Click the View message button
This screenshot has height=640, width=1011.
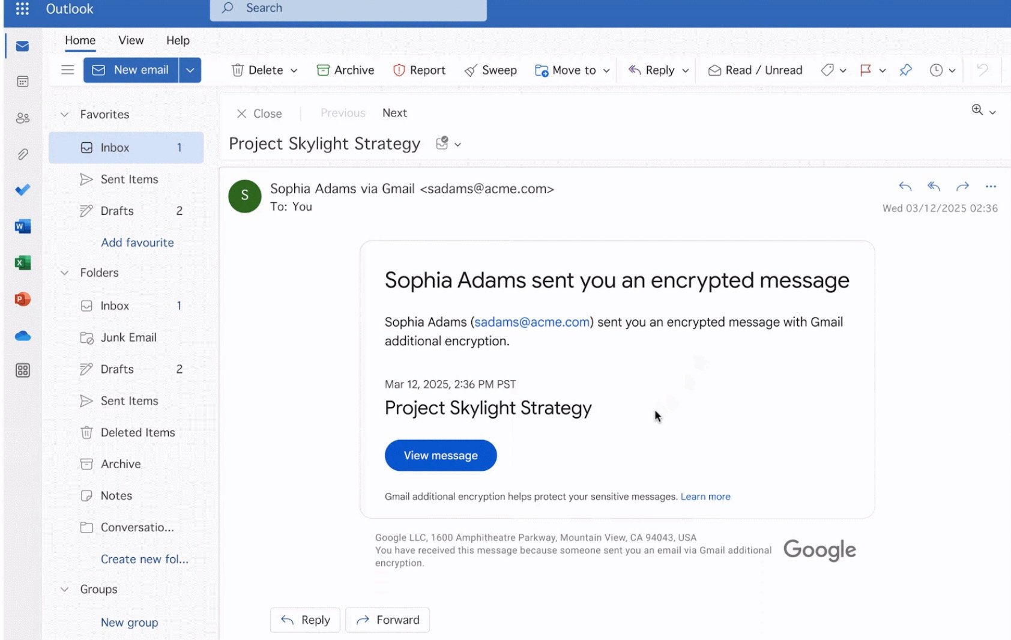coord(440,455)
